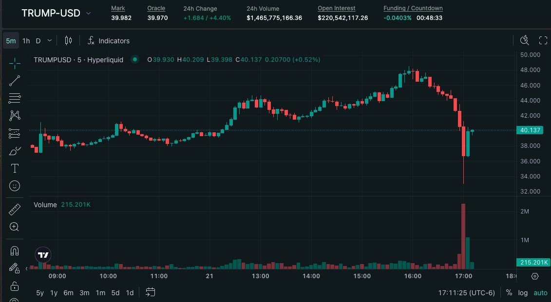The image size is (551, 302).
Task: Click the -0.0403% funding rate
Action: (x=398, y=18)
